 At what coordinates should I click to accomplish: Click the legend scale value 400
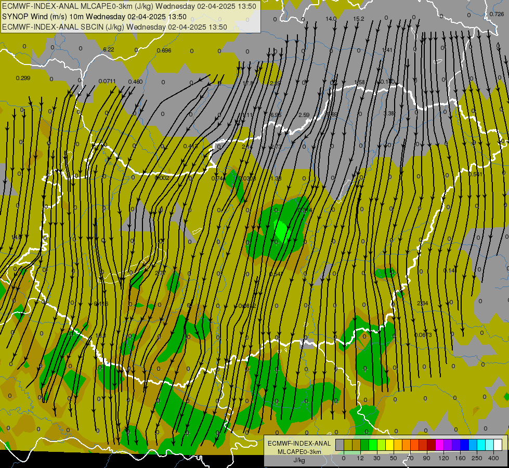pyautogui.click(x=493, y=458)
